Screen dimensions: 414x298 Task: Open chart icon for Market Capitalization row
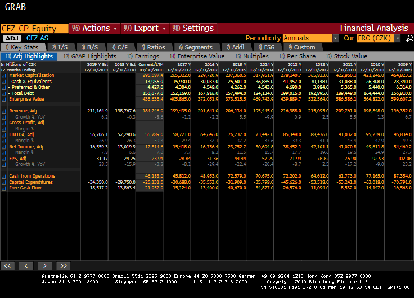coord(4,76)
